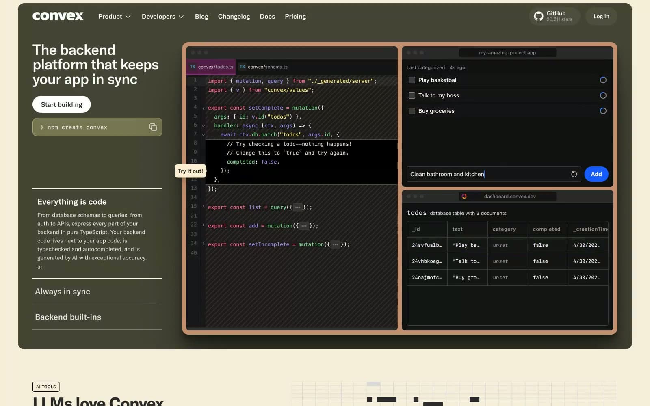Click the Add button
Screen dimensions: 650x406
click(x=596, y=174)
